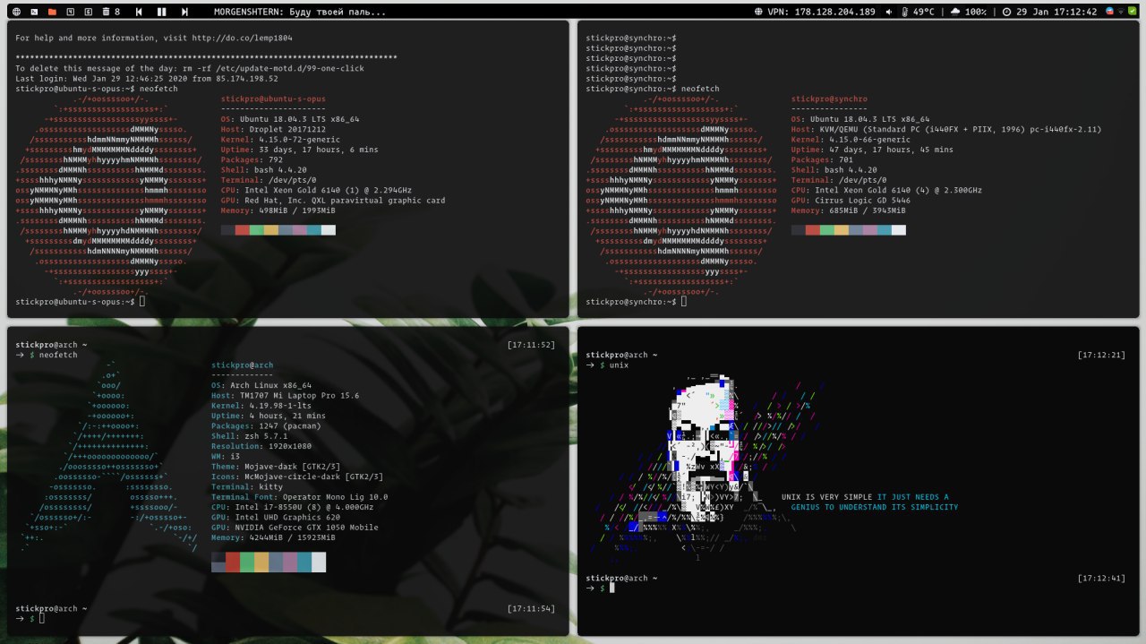Click the red palette block in ubuntu-s-opus terminal

(x=242, y=230)
